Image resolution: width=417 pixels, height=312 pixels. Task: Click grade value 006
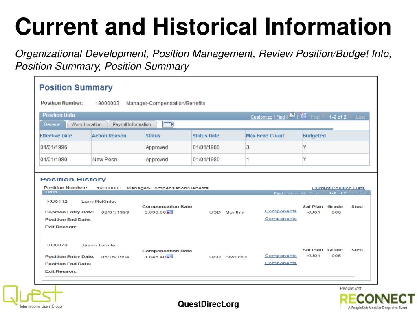(336, 212)
